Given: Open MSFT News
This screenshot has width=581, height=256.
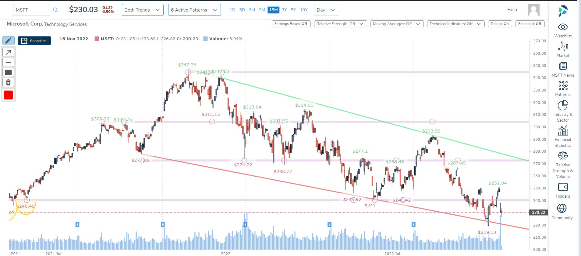Looking at the screenshot, I should (563, 70).
